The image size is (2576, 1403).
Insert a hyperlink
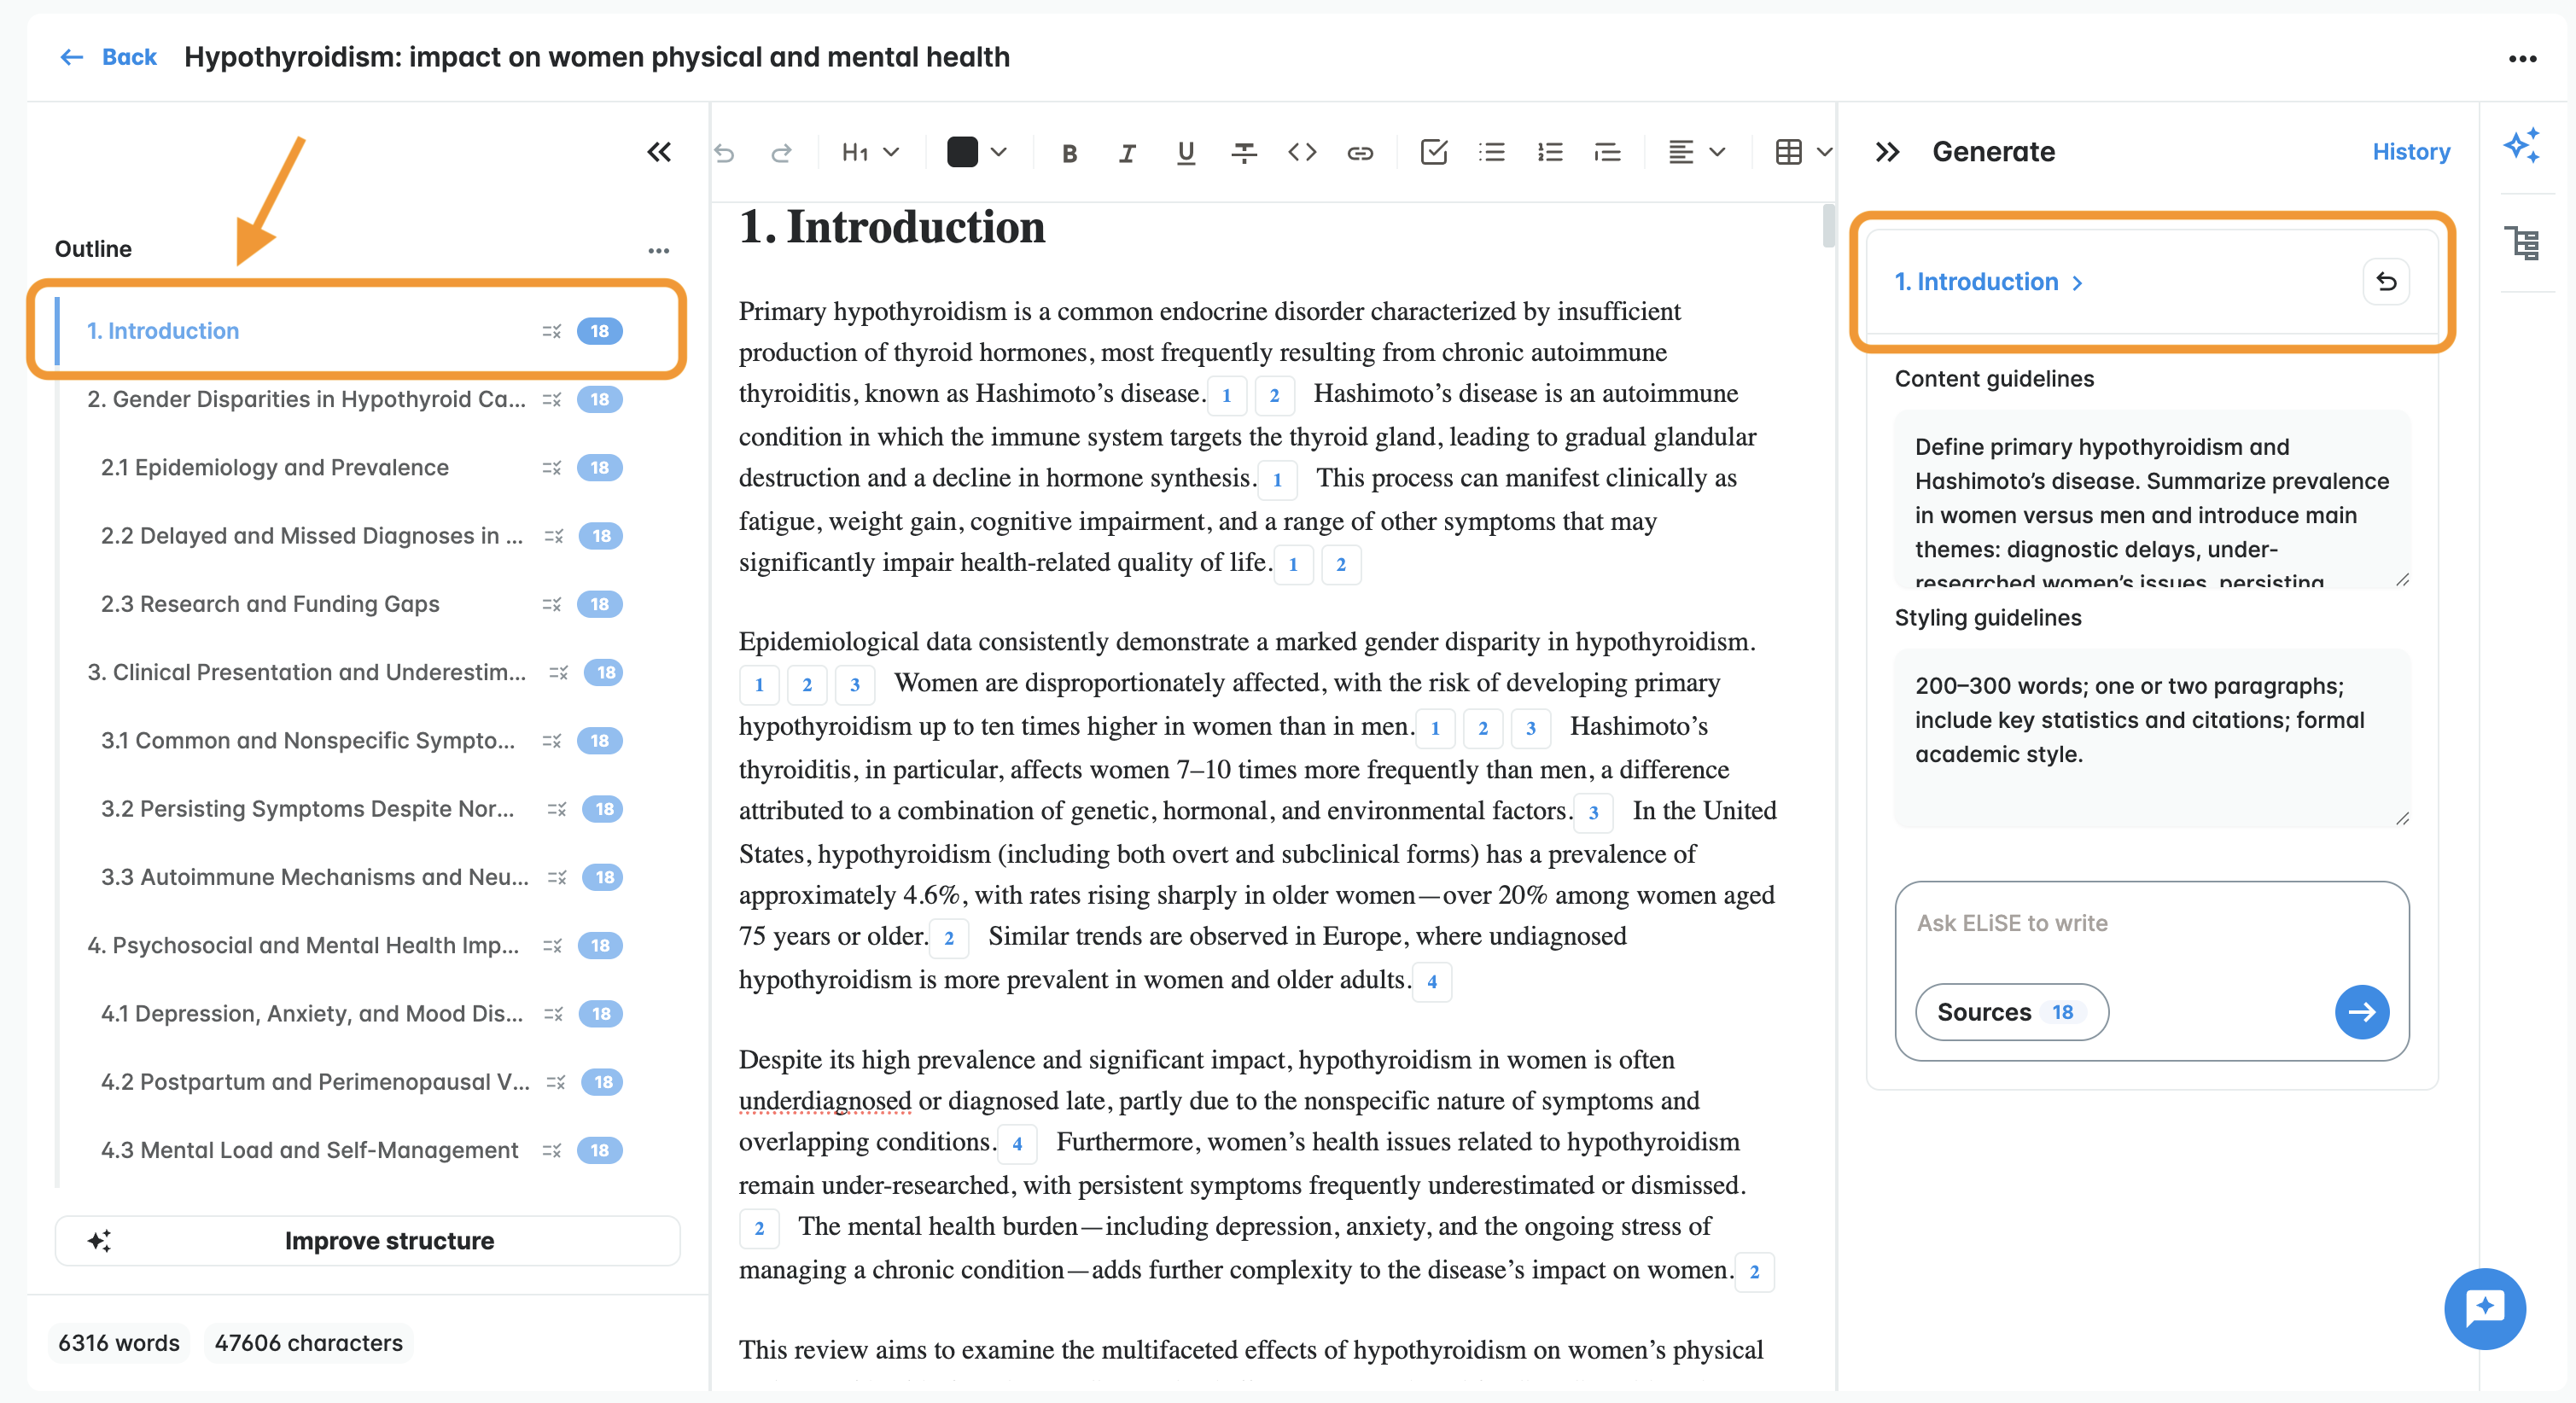pos(1359,152)
